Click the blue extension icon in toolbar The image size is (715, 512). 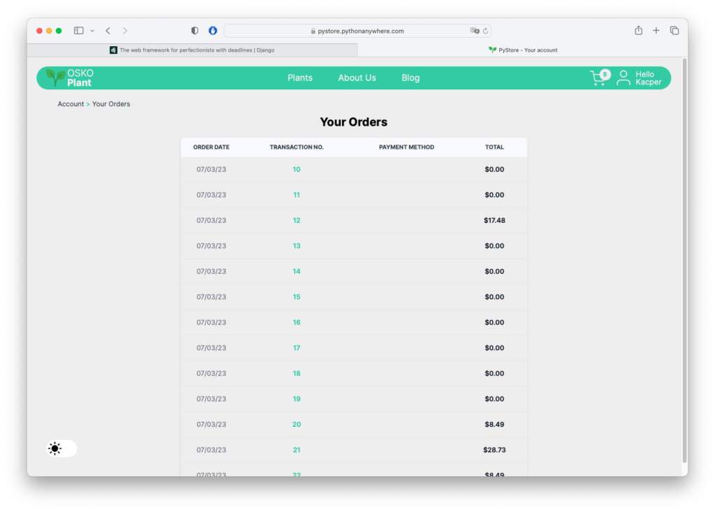point(213,31)
